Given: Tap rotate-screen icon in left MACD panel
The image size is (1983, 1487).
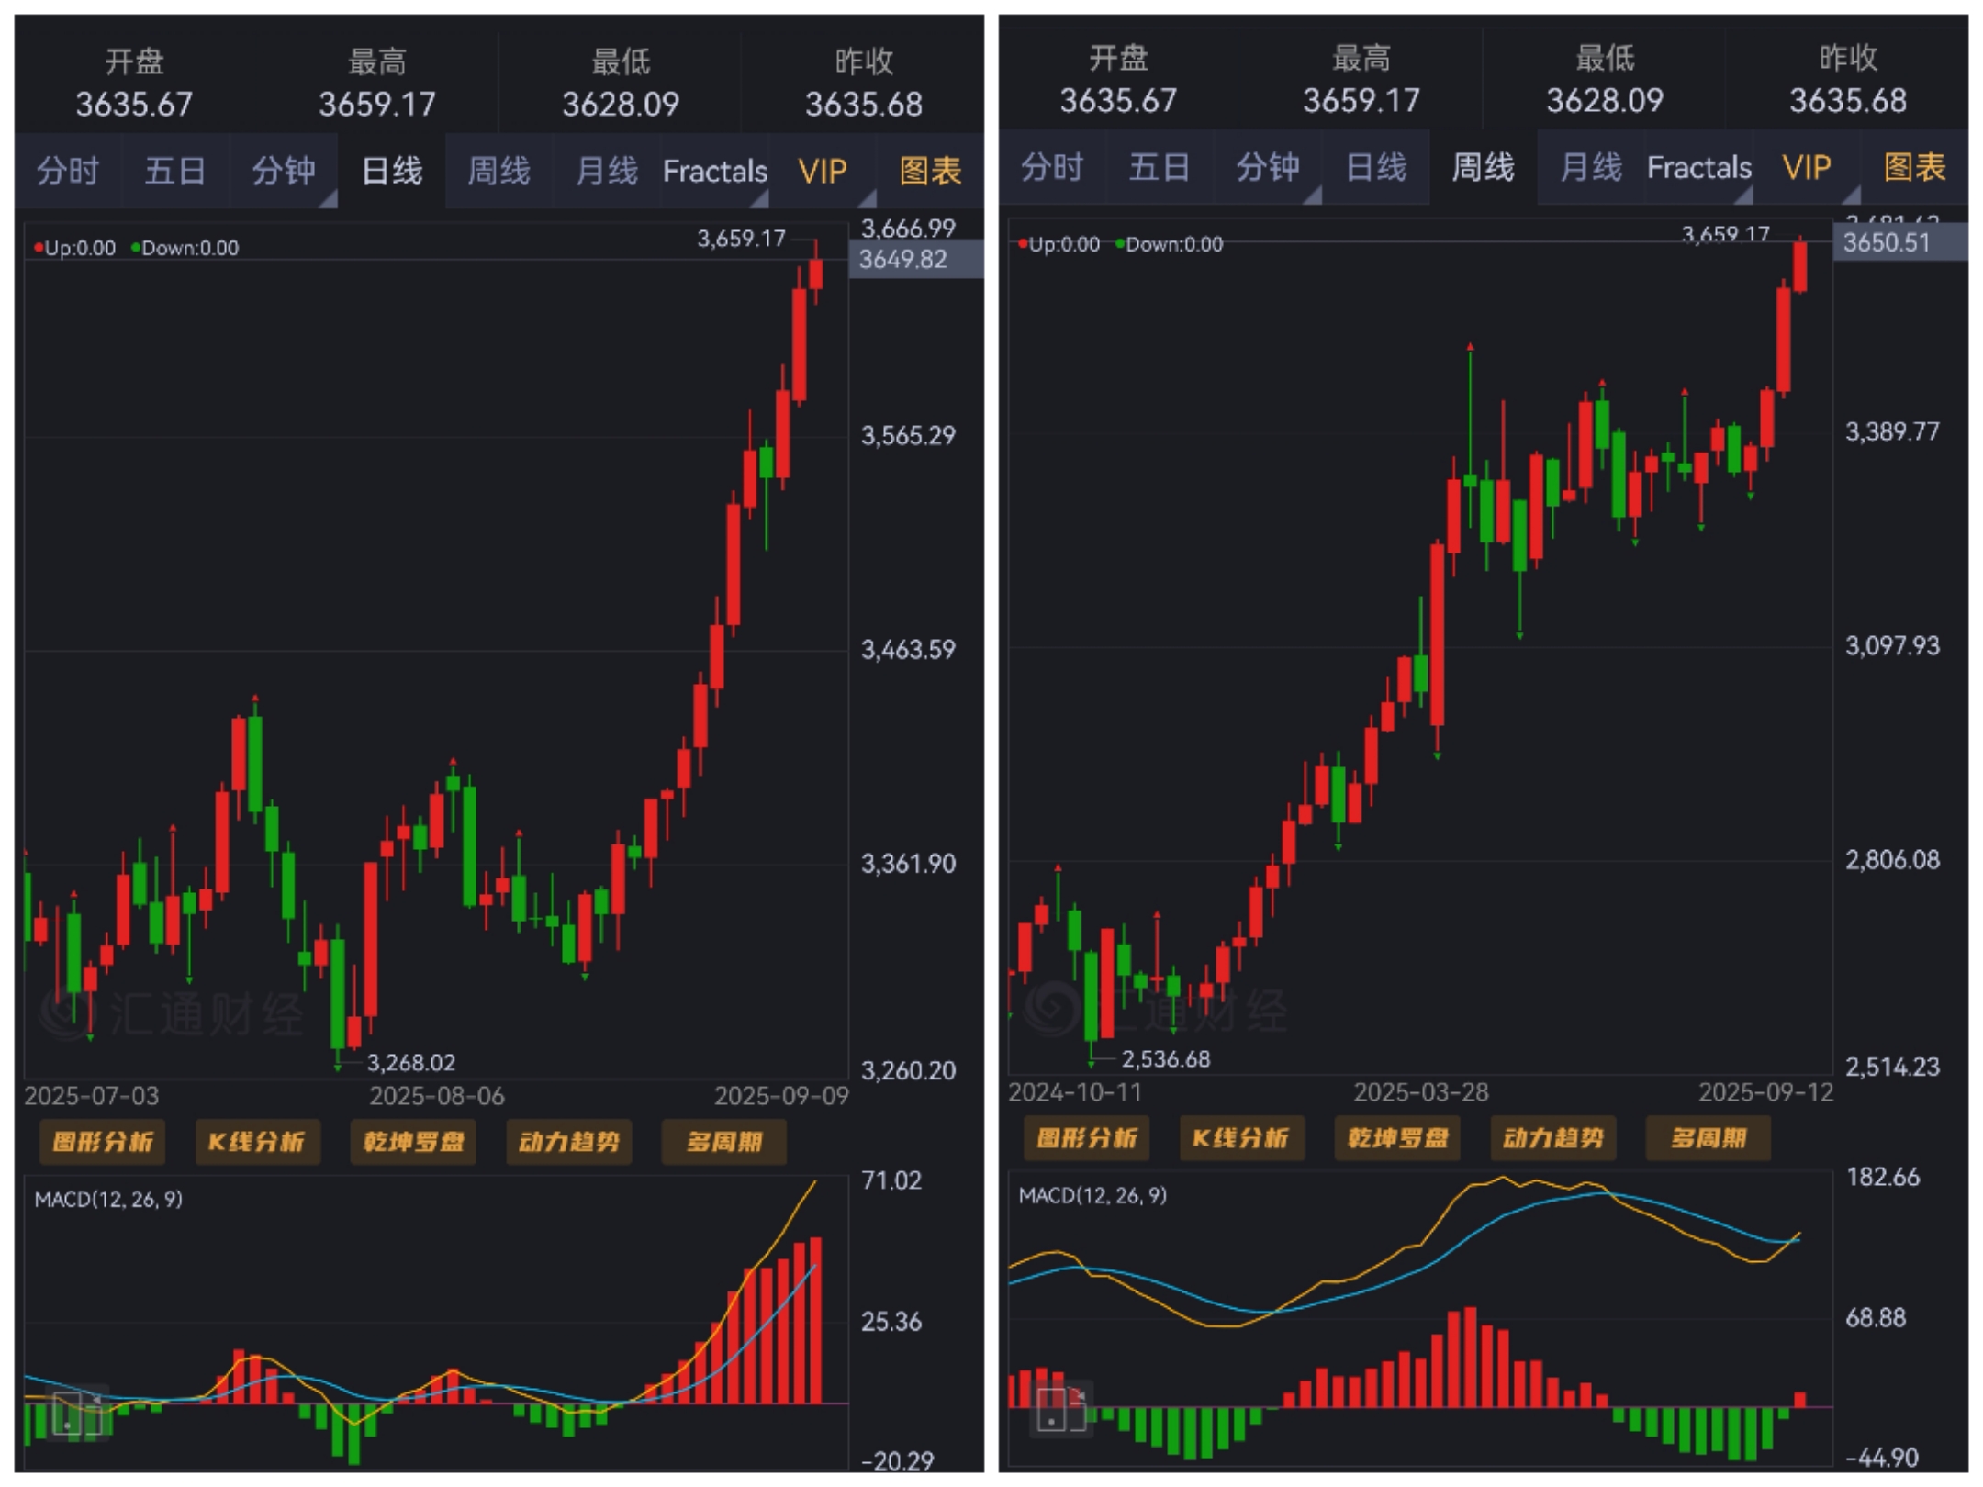Looking at the screenshot, I should tap(79, 1413).
